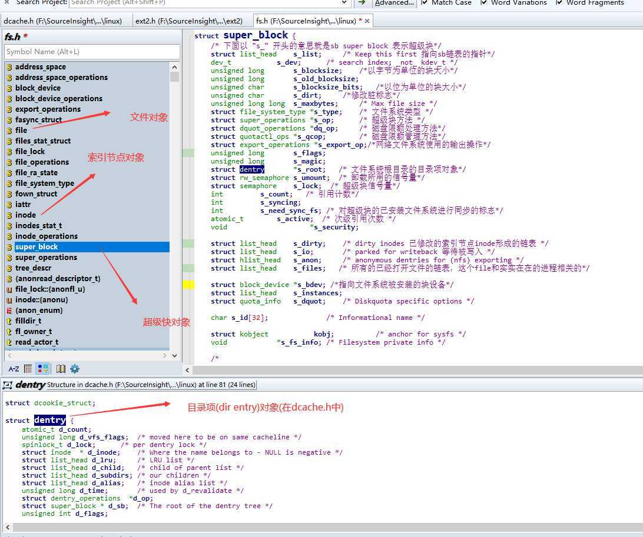Switch to the ext2.h tab

tap(188, 21)
